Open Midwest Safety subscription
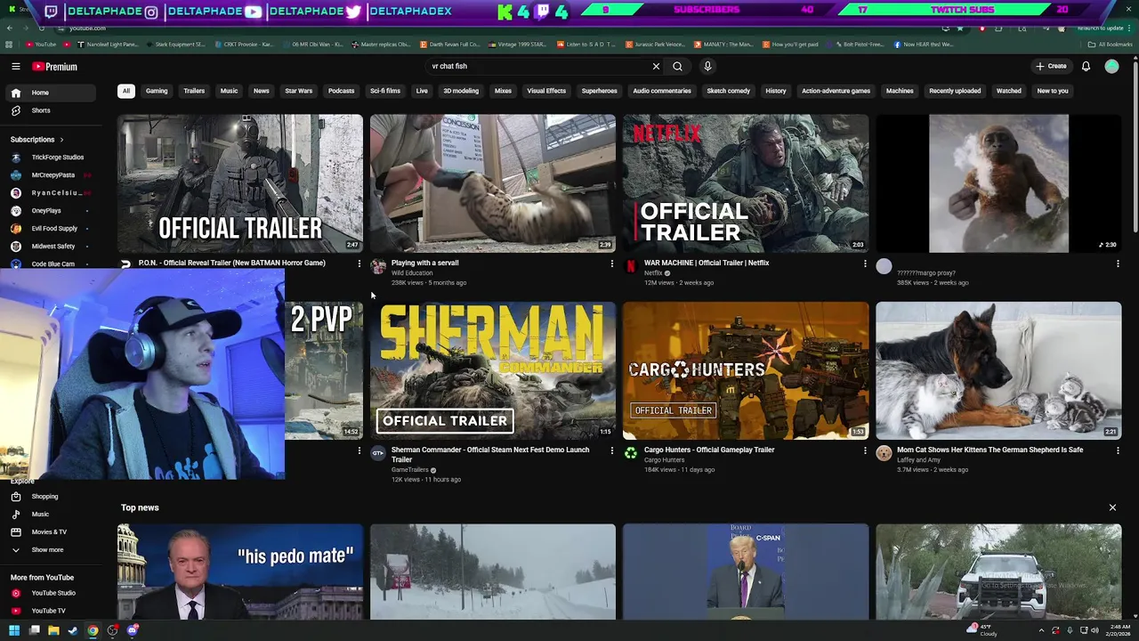This screenshot has height=641, width=1139. (50, 247)
